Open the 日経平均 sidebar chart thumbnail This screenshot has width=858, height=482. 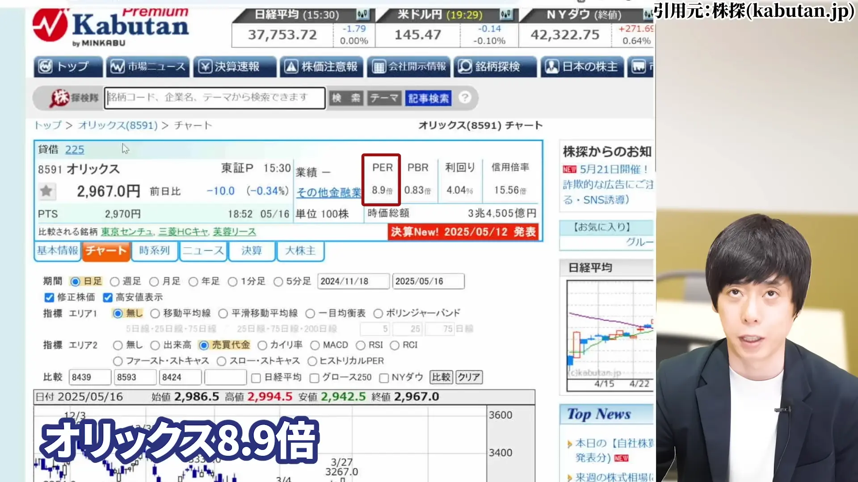click(610, 336)
